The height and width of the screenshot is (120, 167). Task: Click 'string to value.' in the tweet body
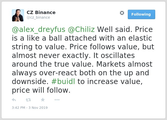(39, 47)
